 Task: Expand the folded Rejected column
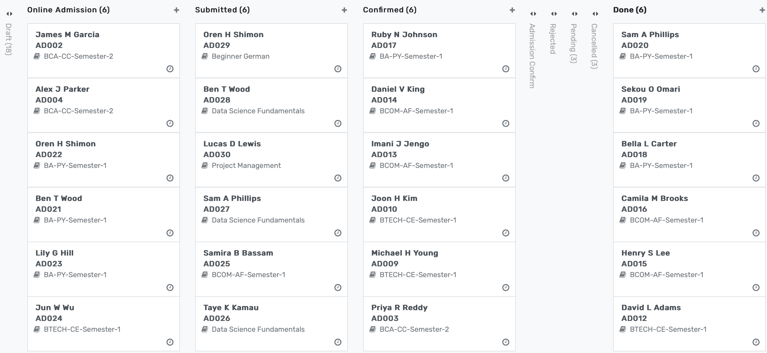[x=554, y=14]
